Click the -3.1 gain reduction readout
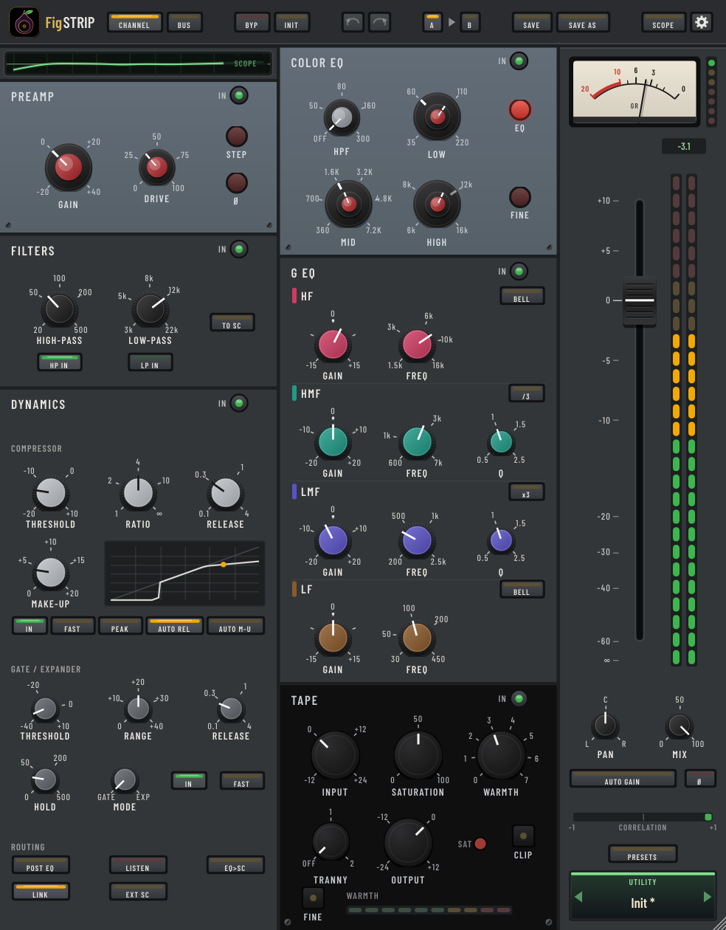Screen dimensions: 726x930 click(684, 146)
